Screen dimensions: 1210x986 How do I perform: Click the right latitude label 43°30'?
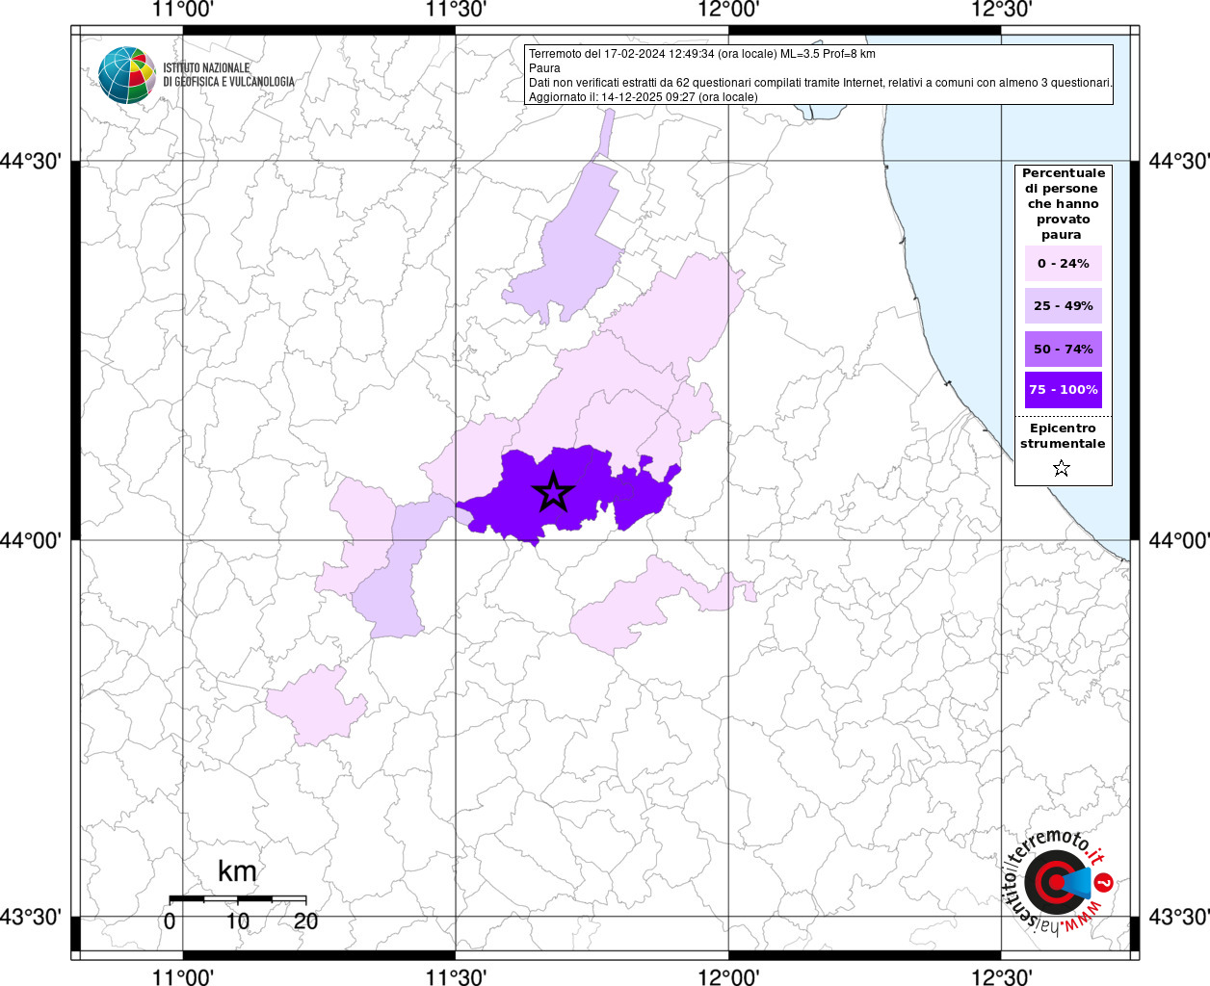tap(1179, 917)
